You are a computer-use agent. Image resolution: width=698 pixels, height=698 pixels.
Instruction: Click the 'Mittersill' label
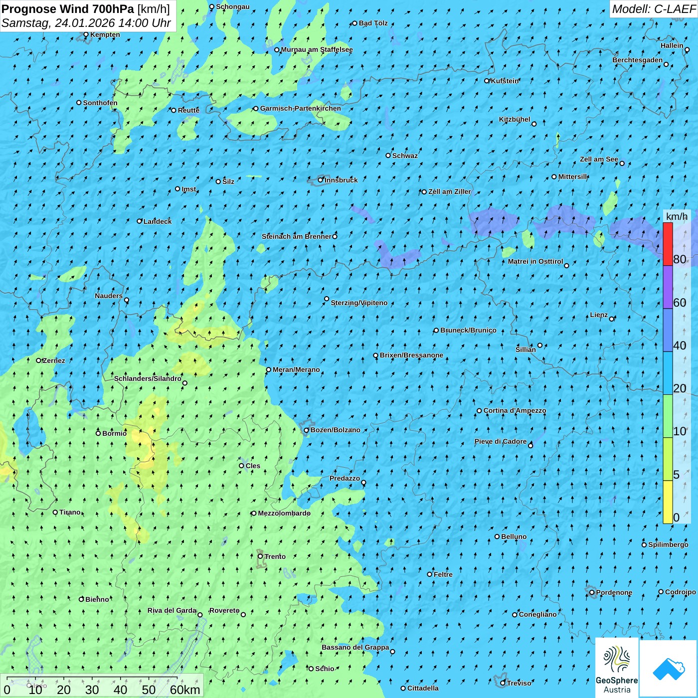(x=573, y=176)
